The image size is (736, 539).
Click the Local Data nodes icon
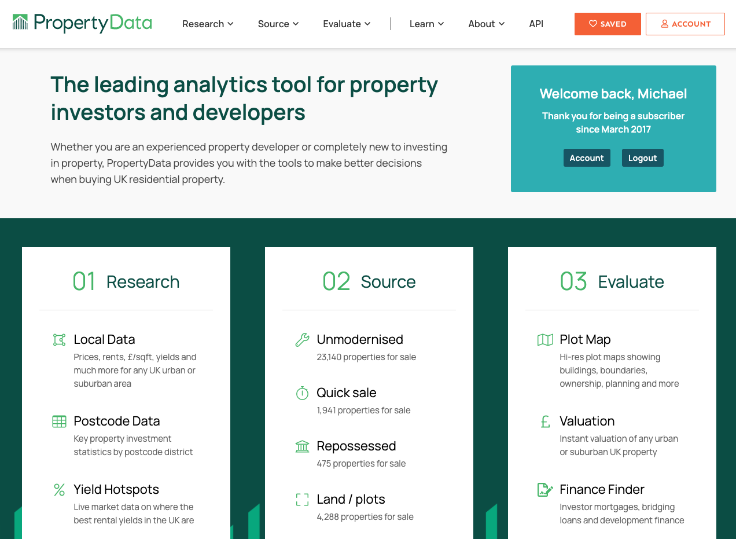point(59,340)
